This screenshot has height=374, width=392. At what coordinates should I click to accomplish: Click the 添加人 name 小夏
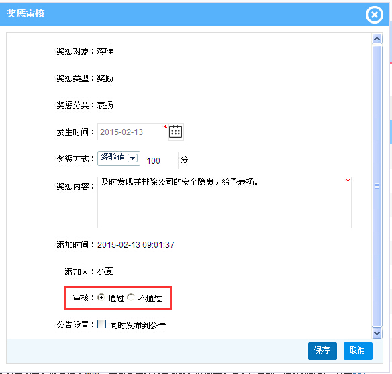(105, 271)
